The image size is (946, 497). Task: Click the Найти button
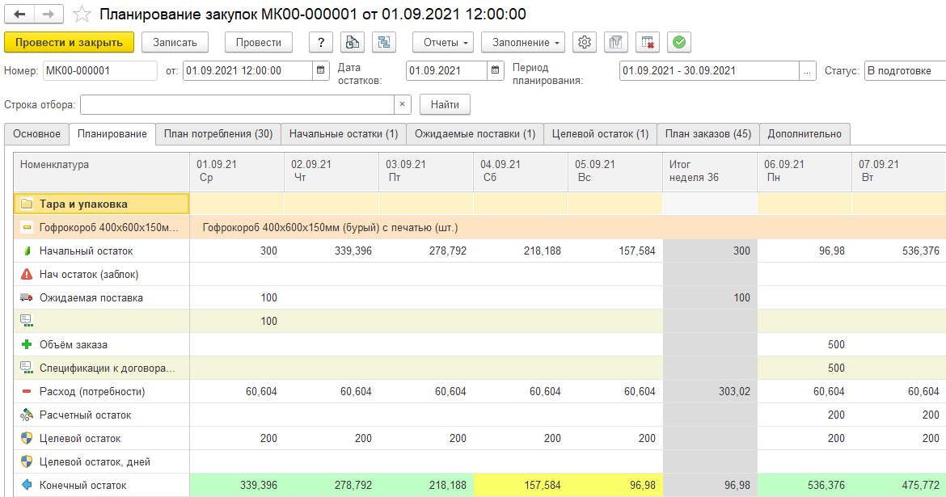tap(445, 104)
